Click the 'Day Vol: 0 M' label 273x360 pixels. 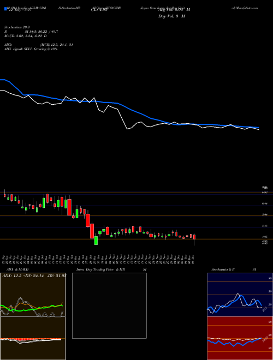click(171, 16)
